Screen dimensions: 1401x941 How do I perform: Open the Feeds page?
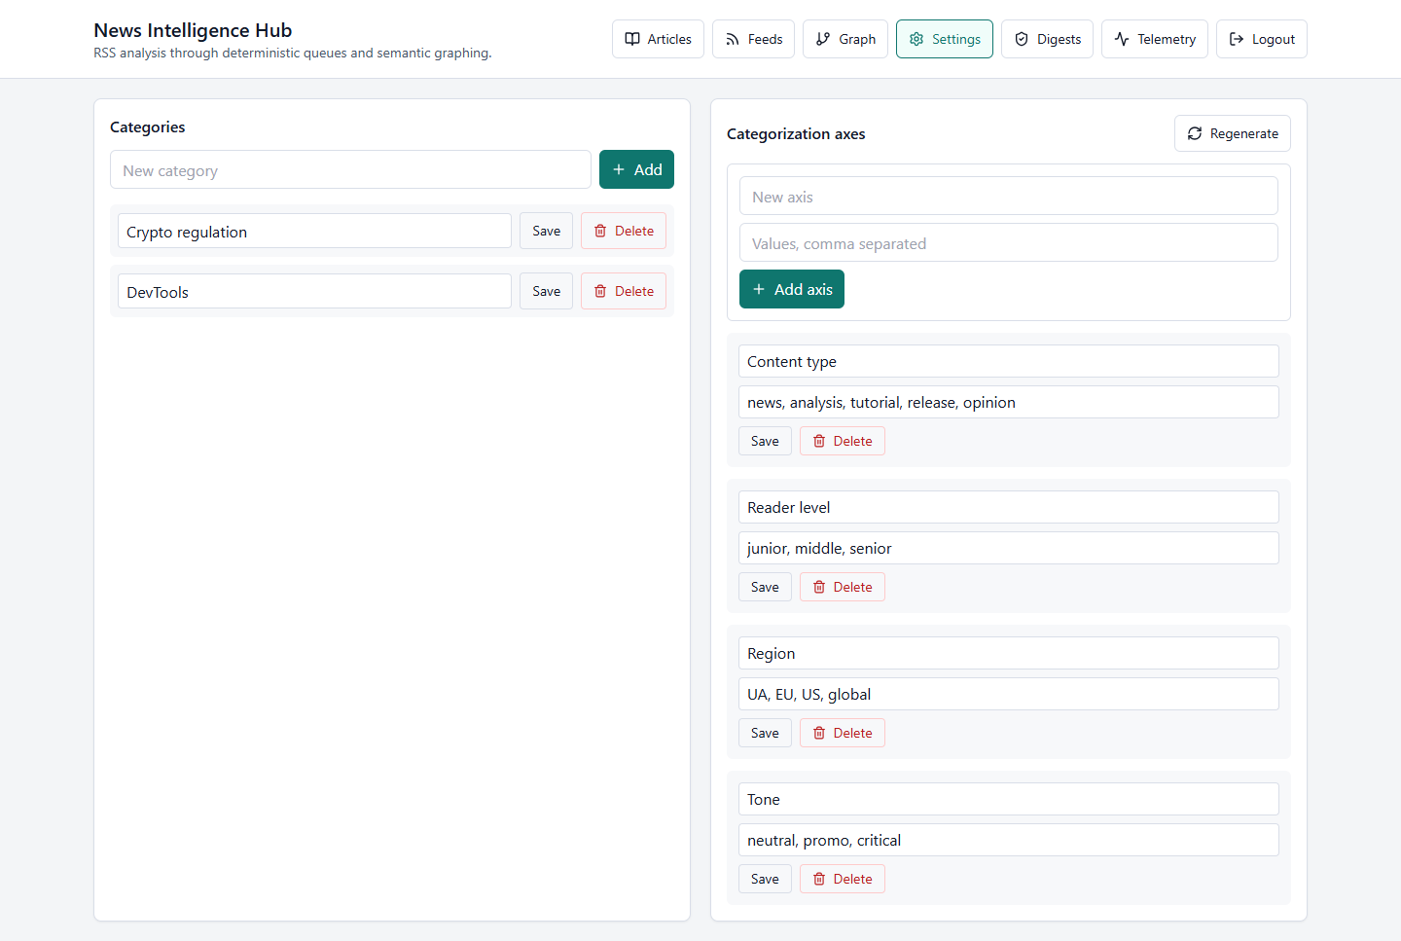pyautogui.click(x=753, y=39)
